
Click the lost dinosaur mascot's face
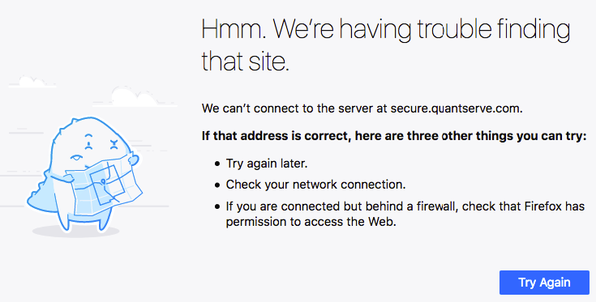[x=95, y=147]
